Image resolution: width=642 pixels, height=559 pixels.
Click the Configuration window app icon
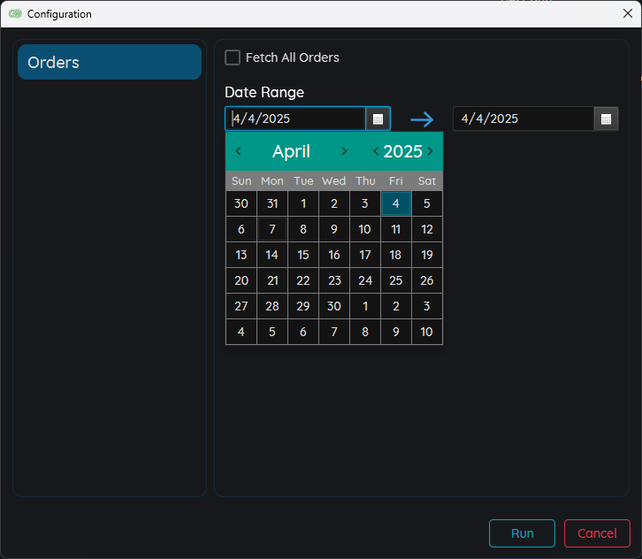pyautogui.click(x=15, y=14)
